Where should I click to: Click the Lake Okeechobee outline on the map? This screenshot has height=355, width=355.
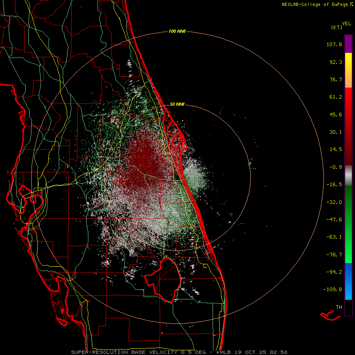(163, 280)
